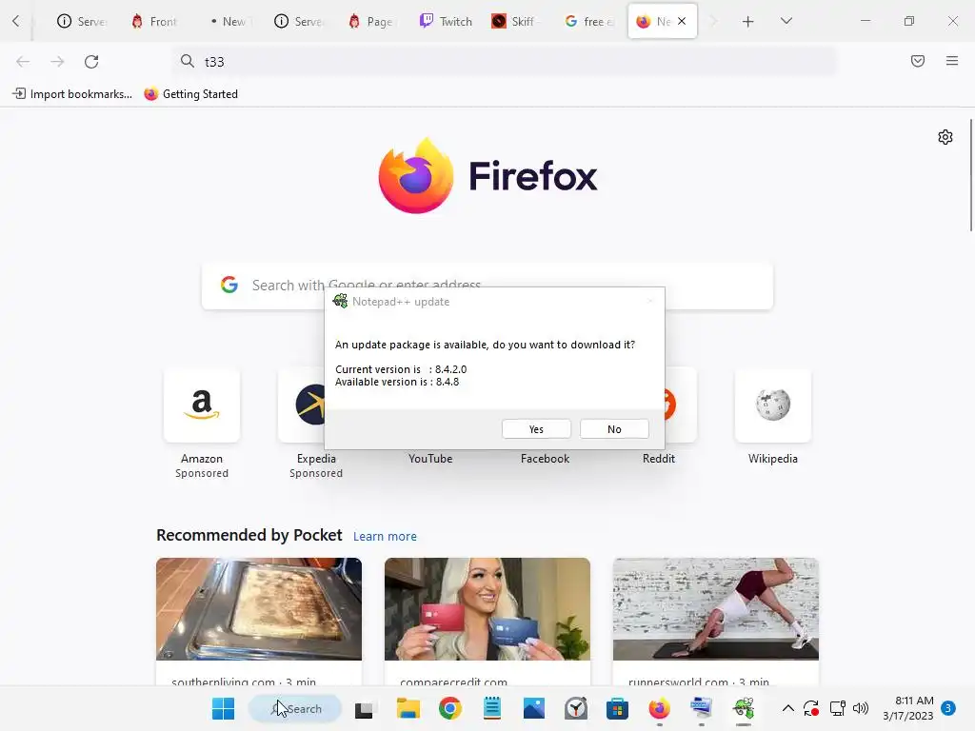Viewport: 975px width, 731px height.
Task: Click the update sync tray icon
Action: (811, 708)
